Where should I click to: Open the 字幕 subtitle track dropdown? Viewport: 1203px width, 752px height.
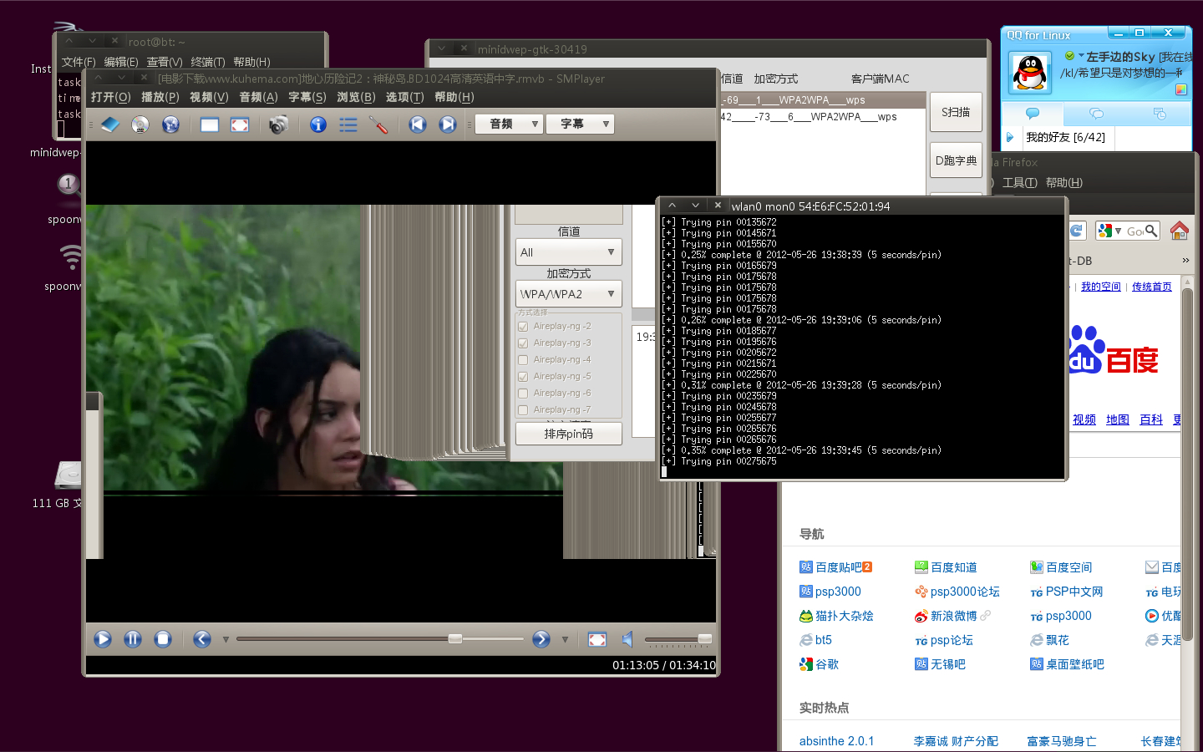pyautogui.click(x=580, y=124)
